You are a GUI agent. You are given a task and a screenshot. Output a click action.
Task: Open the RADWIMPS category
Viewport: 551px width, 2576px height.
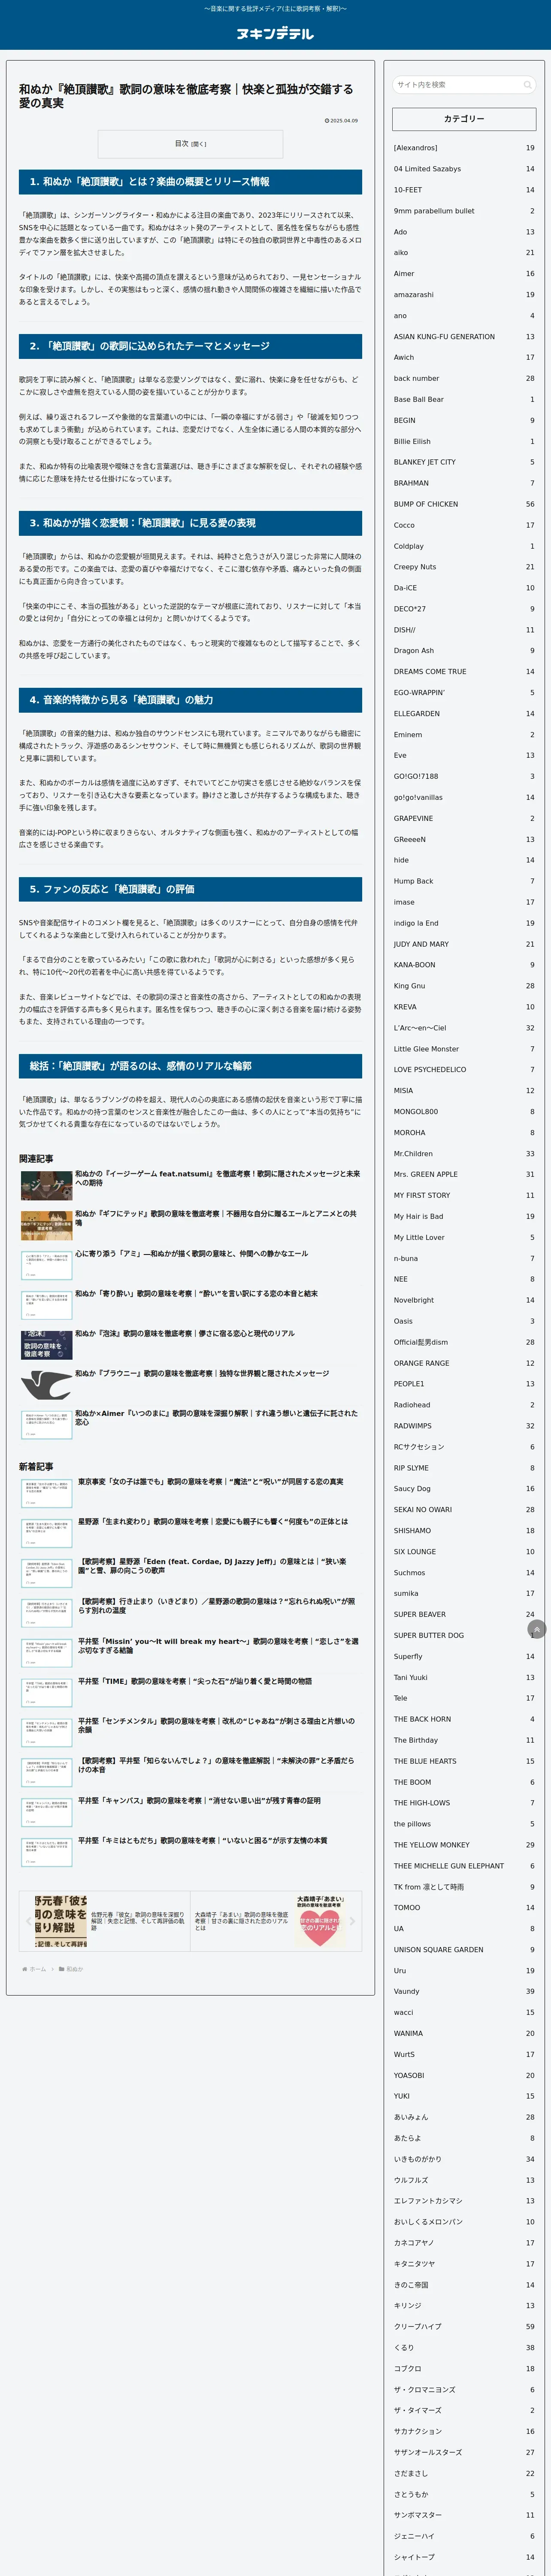click(464, 1426)
